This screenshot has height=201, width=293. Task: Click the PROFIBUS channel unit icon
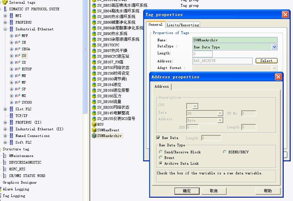(11, 22)
